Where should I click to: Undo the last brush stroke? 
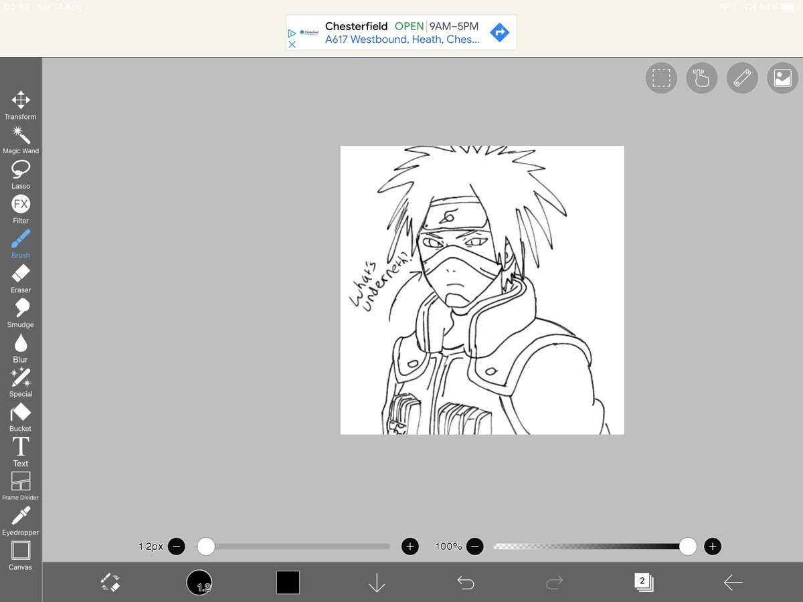466,583
